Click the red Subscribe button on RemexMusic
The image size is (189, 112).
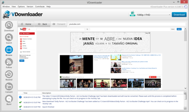click(x=153, y=77)
